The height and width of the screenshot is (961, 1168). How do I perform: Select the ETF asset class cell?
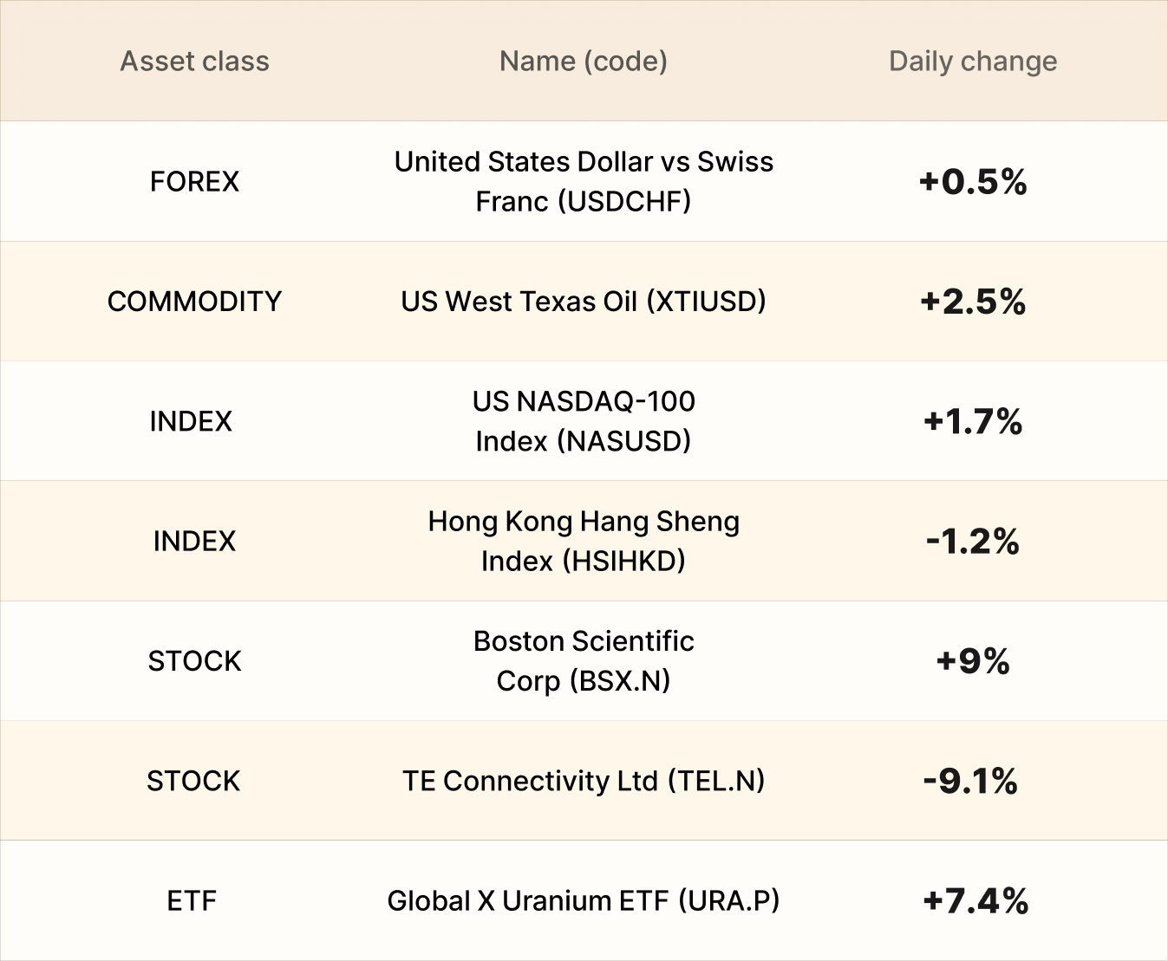192,901
